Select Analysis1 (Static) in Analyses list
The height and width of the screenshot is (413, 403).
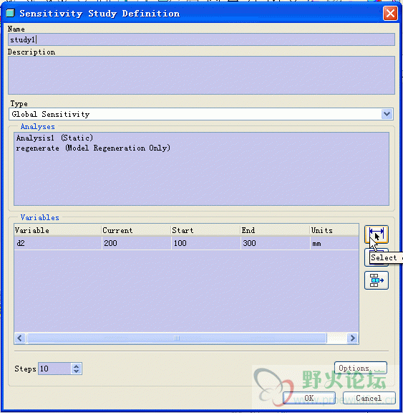coord(54,138)
